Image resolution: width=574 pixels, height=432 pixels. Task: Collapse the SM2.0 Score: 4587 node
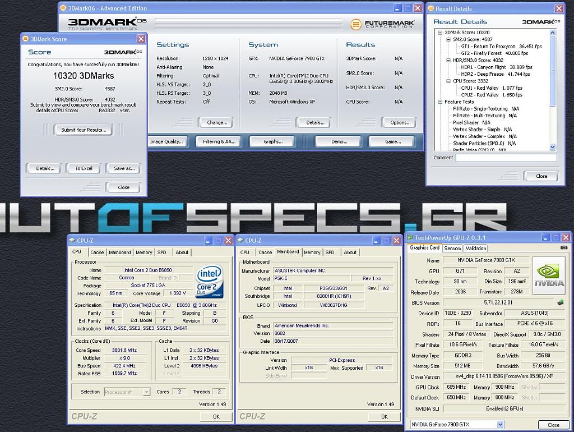448,40
